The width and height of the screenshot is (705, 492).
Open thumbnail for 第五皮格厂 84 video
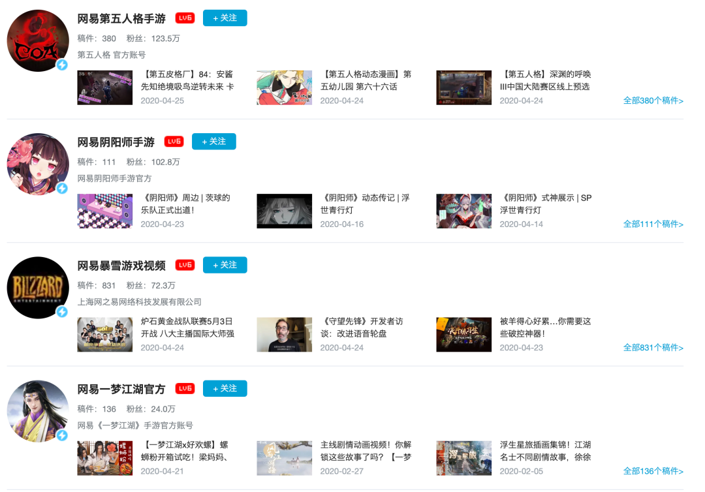click(x=104, y=87)
